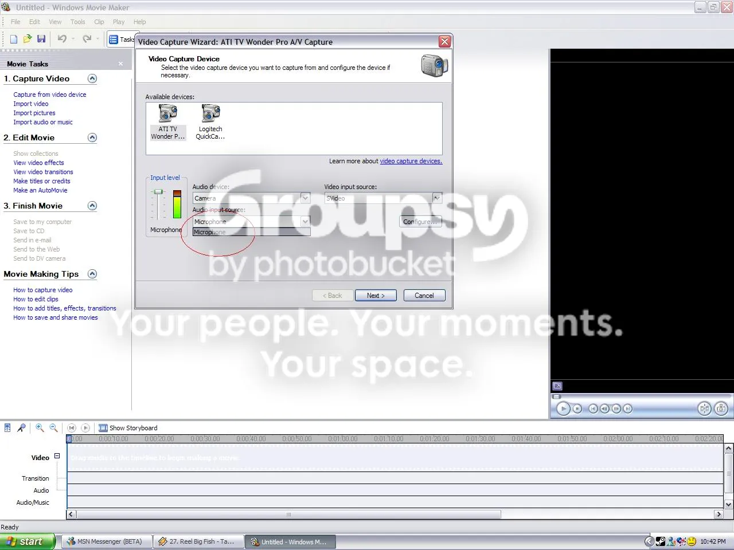The width and height of the screenshot is (734, 550).
Task: Click How to save and share movies
Action: click(56, 317)
